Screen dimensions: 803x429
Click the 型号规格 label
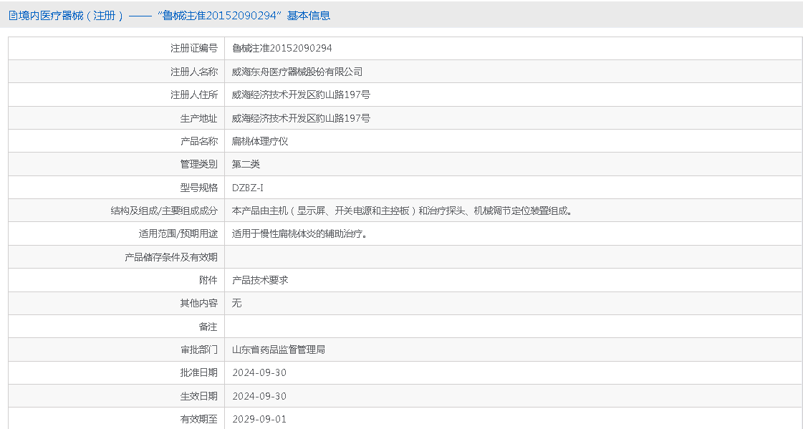(198, 188)
